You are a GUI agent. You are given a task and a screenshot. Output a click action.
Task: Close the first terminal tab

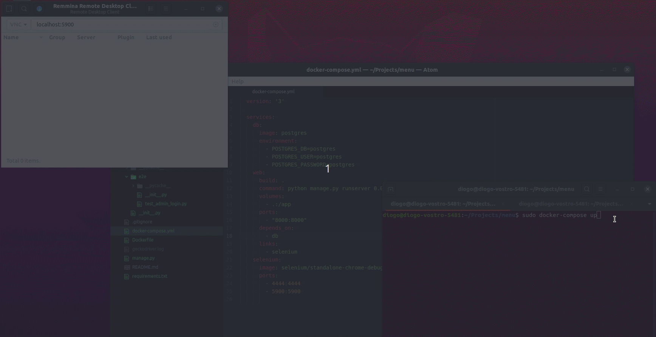pyautogui.click(x=503, y=204)
